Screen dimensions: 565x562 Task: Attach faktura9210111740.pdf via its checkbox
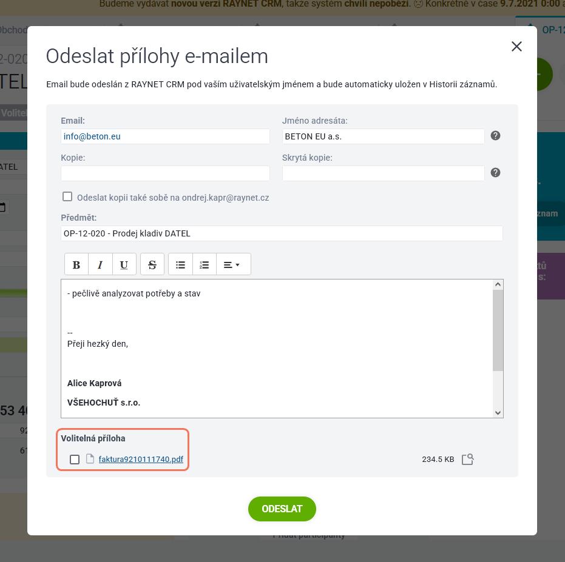tap(75, 460)
